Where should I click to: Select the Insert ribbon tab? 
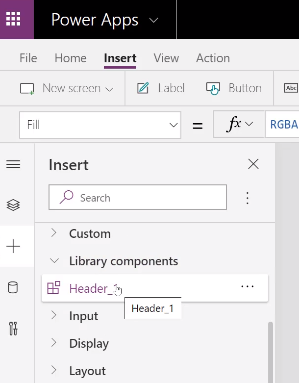pyautogui.click(x=120, y=58)
